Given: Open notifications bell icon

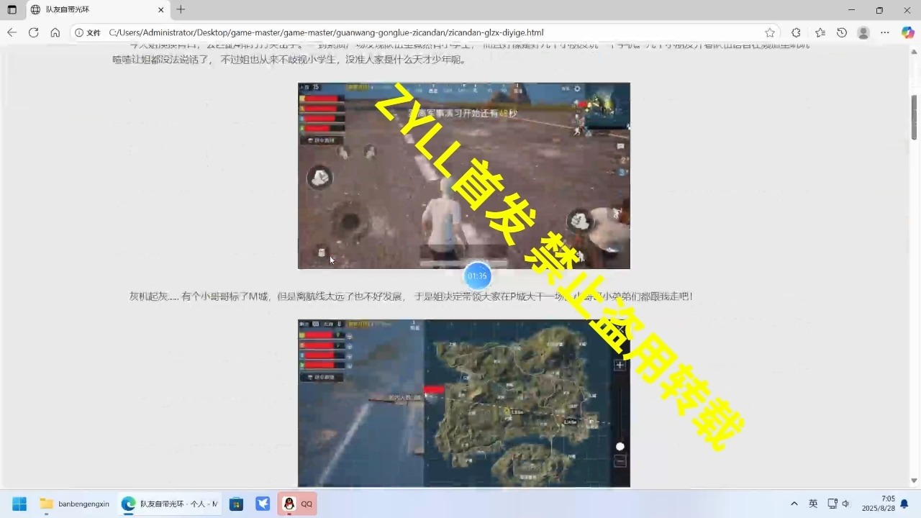Looking at the screenshot, I should click(x=904, y=504).
